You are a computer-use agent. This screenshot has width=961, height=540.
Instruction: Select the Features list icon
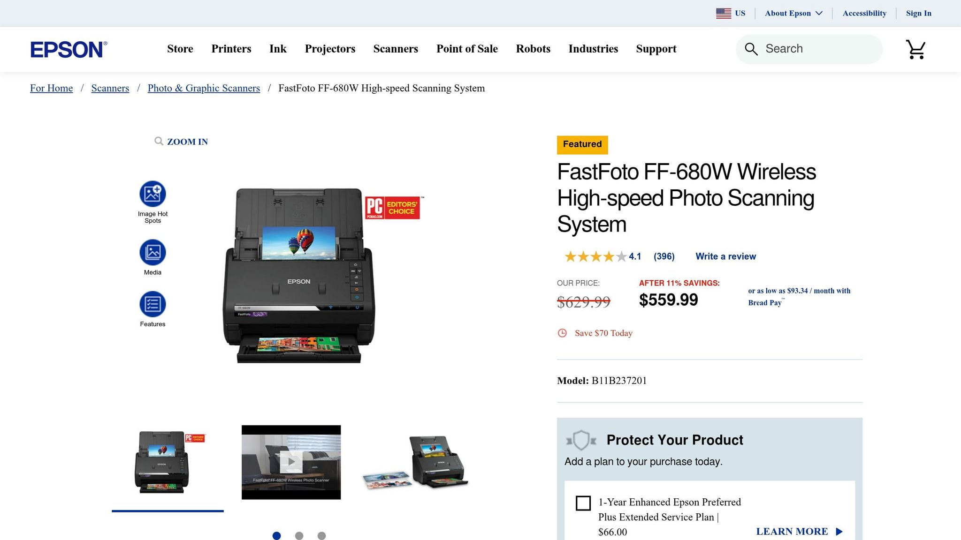[x=152, y=305]
